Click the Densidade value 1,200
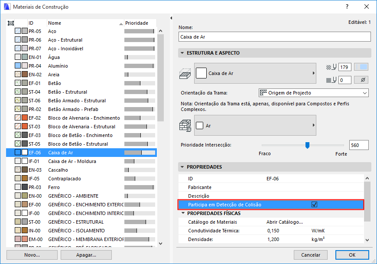The image size is (377, 264). tap(273, 239)
